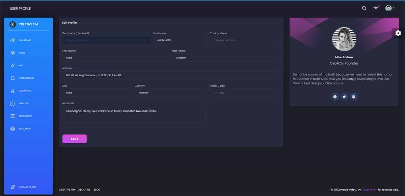
Task: Click the RTL Support sidebar icon
Action: 12,129
